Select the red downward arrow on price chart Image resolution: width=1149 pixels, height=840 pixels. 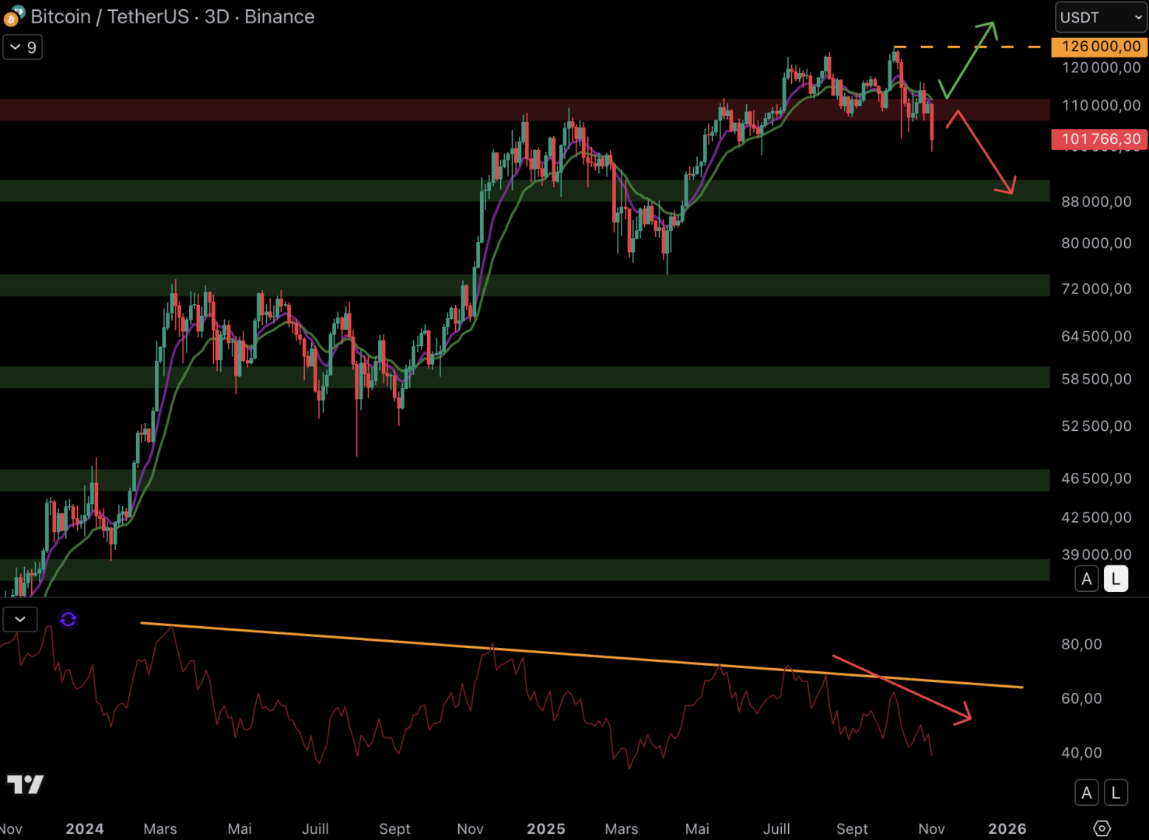click(983, 154)
